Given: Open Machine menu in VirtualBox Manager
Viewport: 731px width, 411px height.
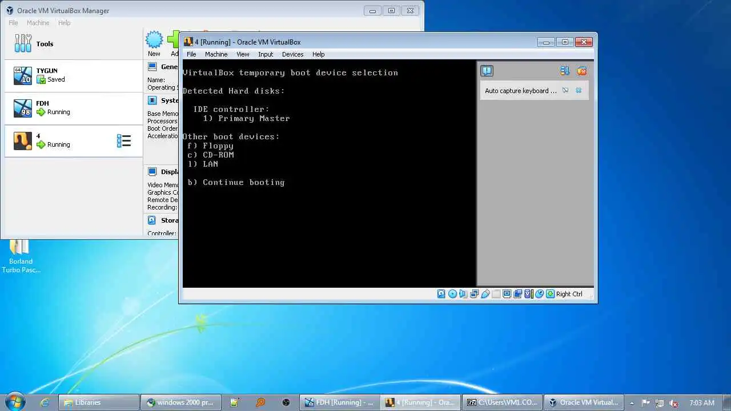Looking at the screenshot, I should click(38, 23).
